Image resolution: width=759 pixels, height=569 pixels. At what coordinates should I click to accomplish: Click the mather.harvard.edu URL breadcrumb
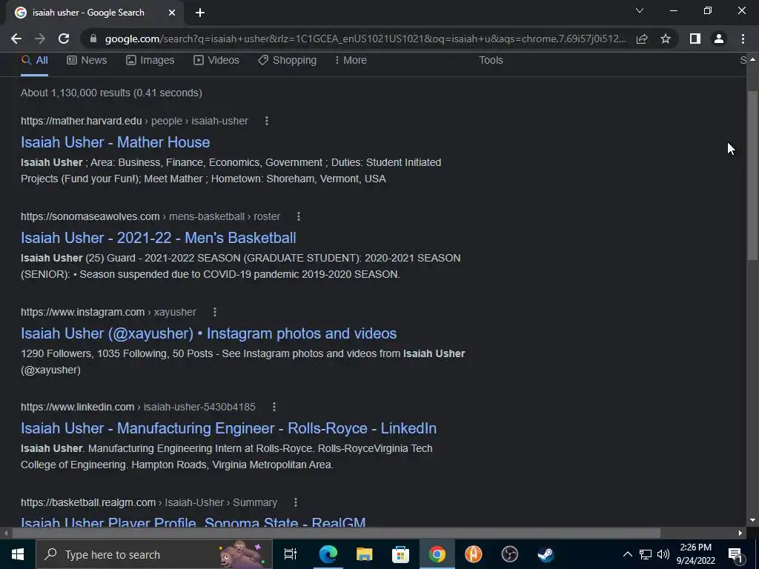(134, 121)
